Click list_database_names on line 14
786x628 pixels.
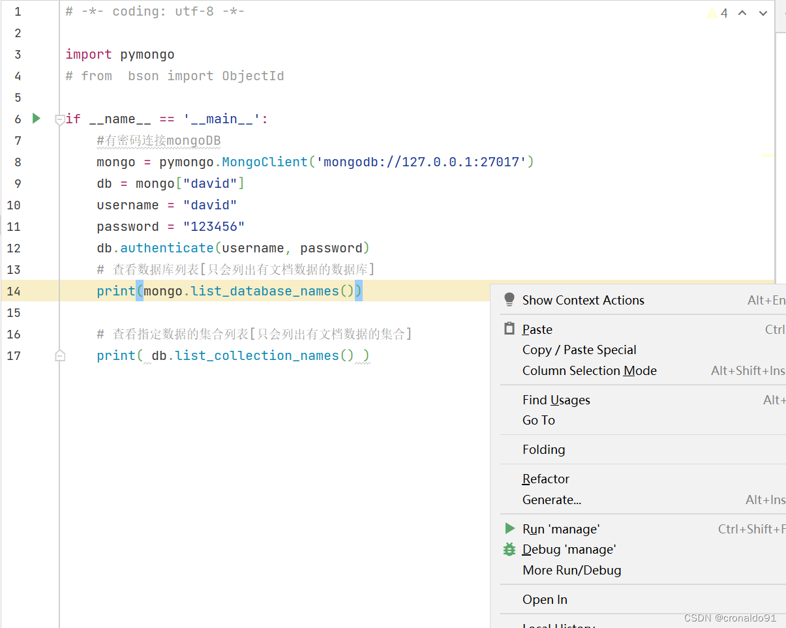265,291
